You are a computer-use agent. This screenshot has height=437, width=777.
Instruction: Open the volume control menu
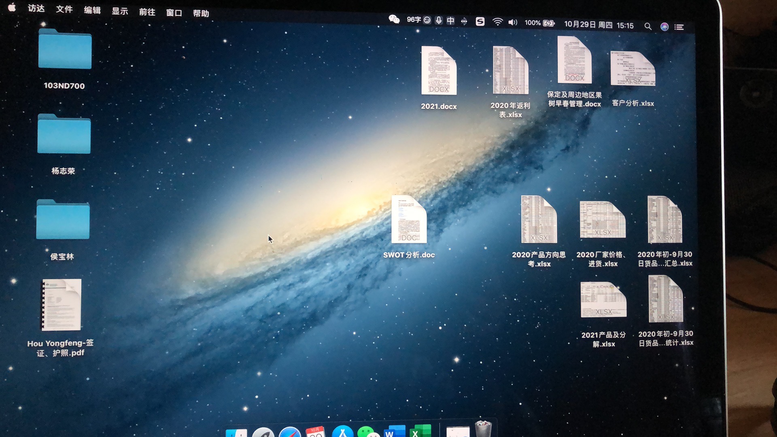pos(512,22)
